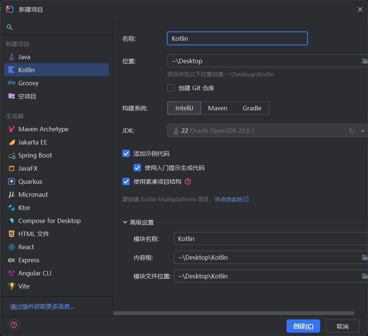Choose the Maven Archetype icon
The height and width of the screenshot is (336, 368).
pyautogui.click(x=12, y=129)
